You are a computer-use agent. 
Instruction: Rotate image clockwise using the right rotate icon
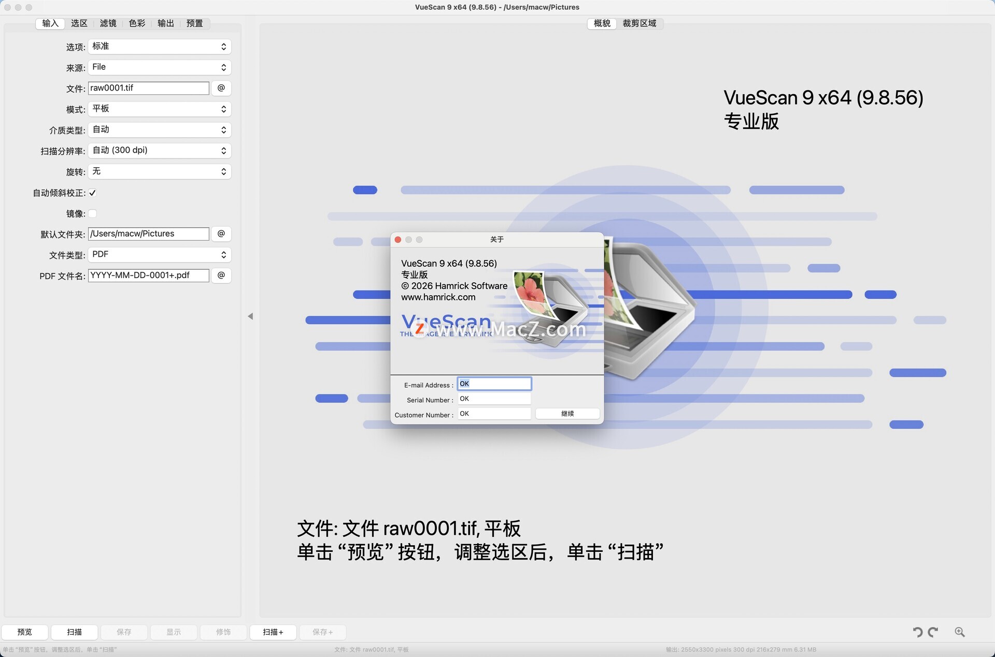933,632
